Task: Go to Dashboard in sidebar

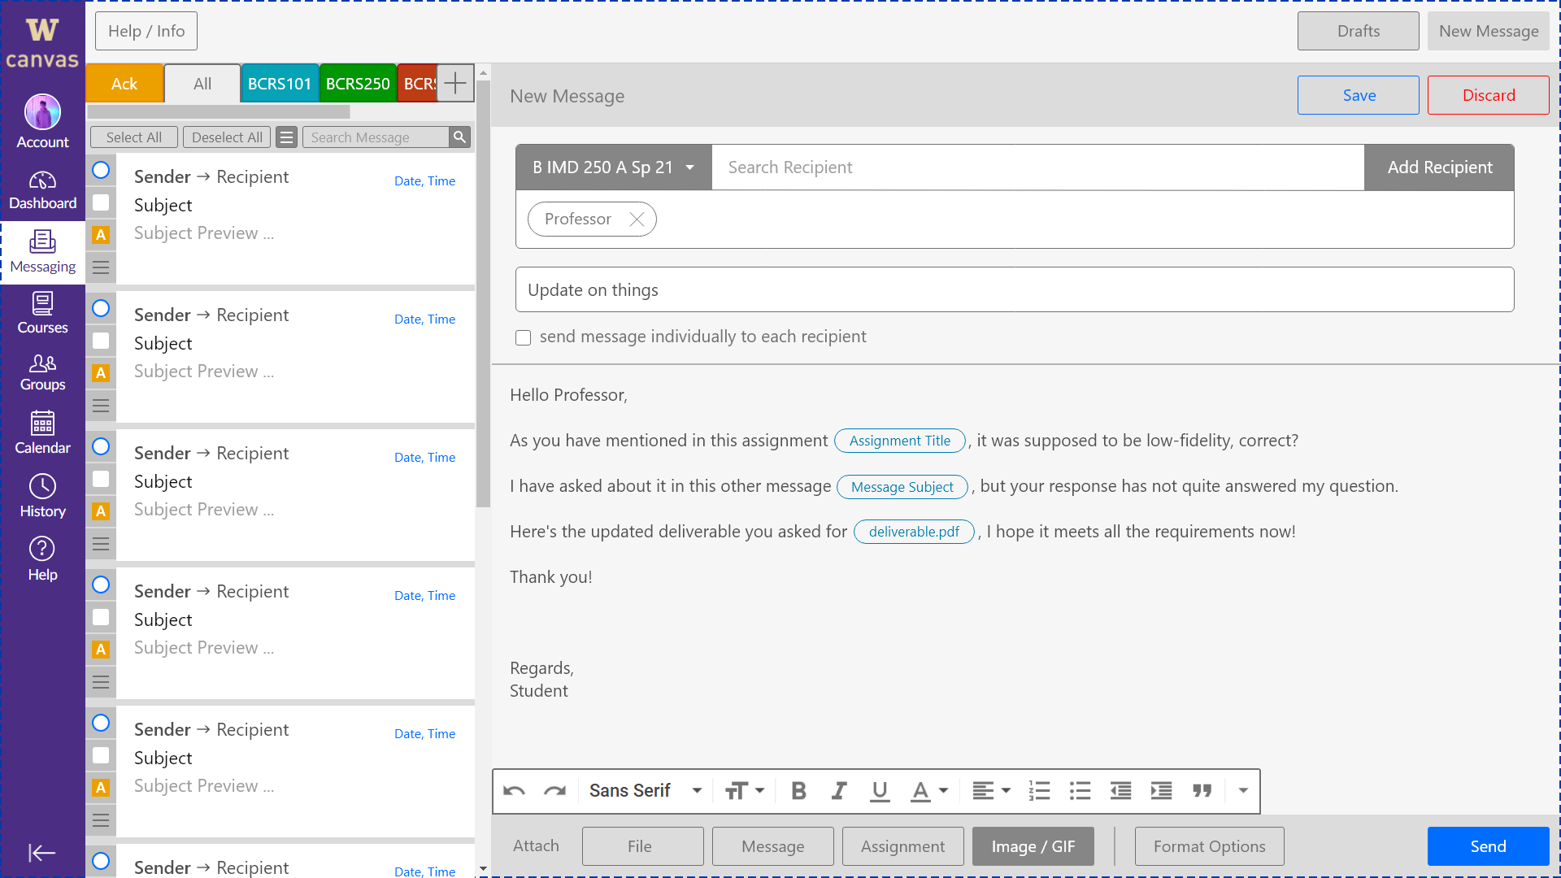Action: click(42, 190)
